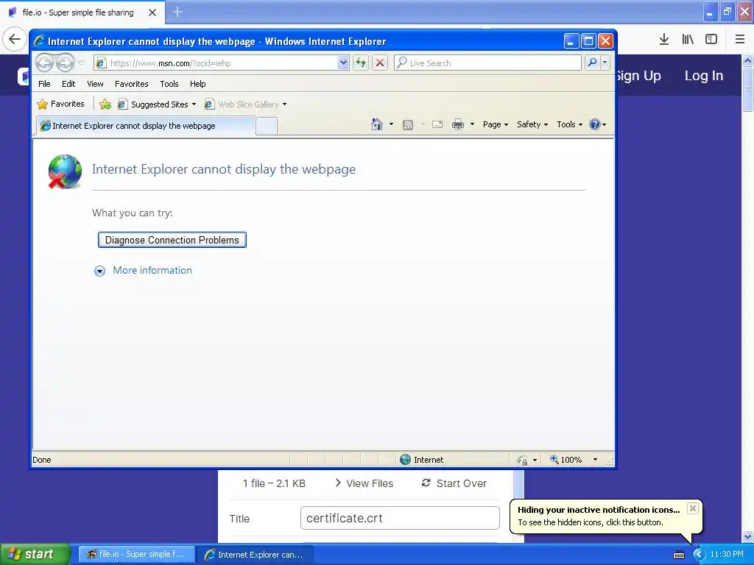This screenshot has width=754, height=565.
Task: Click the Firefox page scrollbar up arrow
Action: (747, 60)
